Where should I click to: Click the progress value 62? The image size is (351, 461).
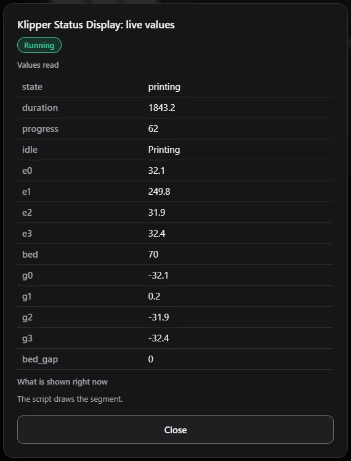tap(153, 128)
